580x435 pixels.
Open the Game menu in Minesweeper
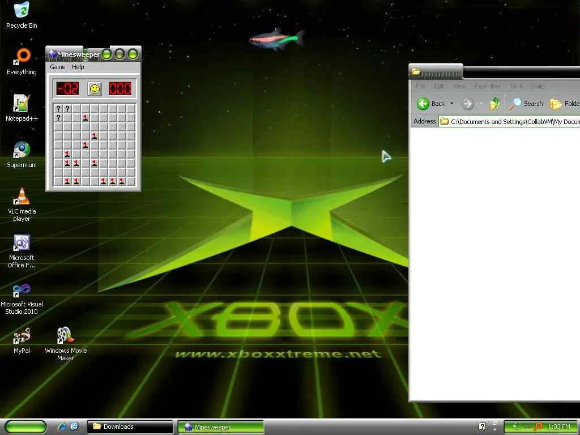coord(58,67)
